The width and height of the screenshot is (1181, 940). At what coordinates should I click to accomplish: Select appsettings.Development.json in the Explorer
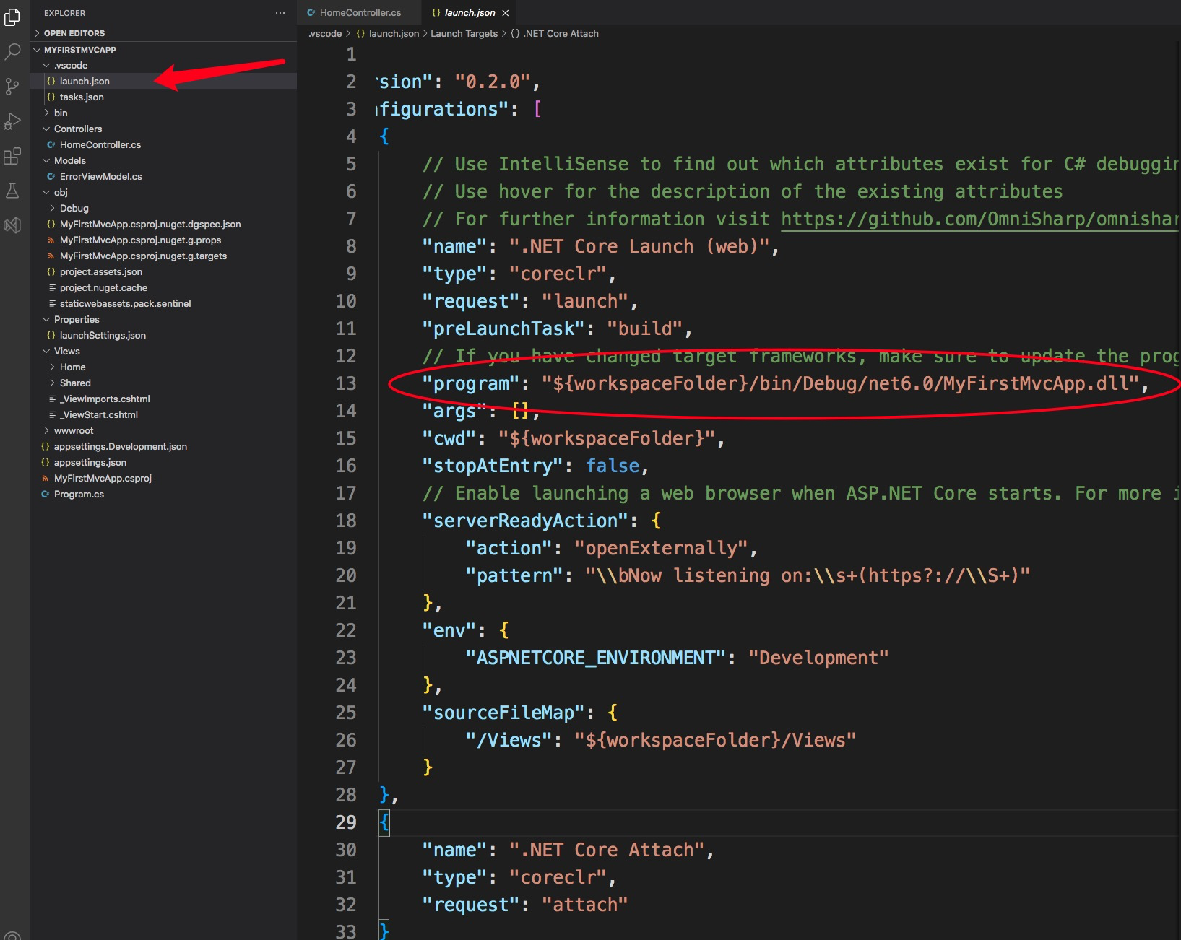119,446
